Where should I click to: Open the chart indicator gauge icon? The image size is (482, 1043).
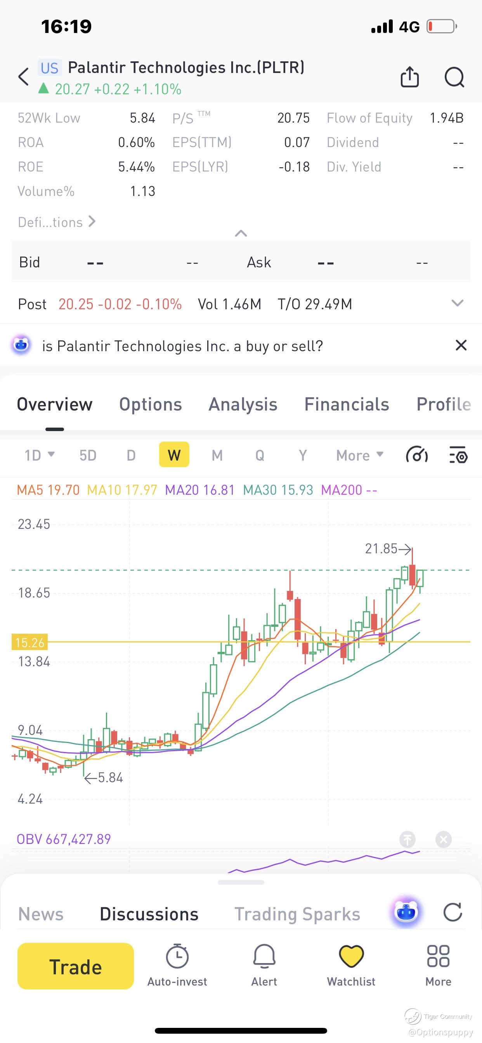click(x=417, y=455)
